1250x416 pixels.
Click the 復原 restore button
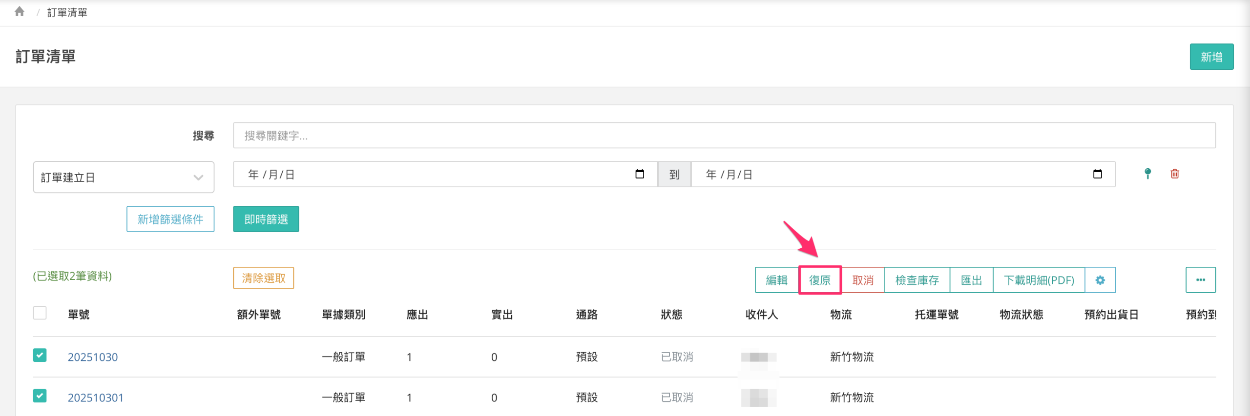(x=819, y=280)
